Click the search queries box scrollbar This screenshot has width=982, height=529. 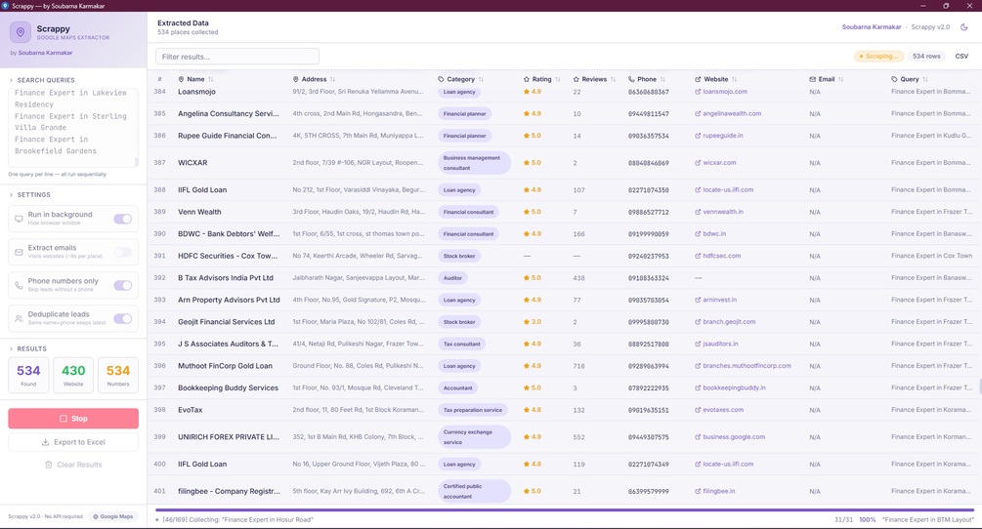136,161
